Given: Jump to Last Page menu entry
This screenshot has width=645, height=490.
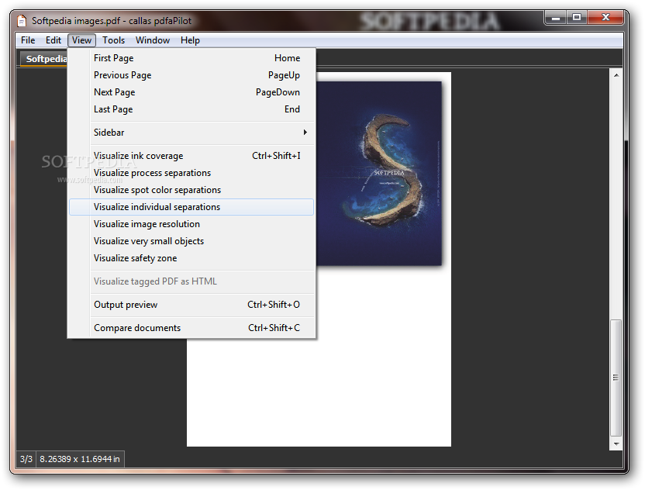Looking at the screenshot, I should point(191,109).
